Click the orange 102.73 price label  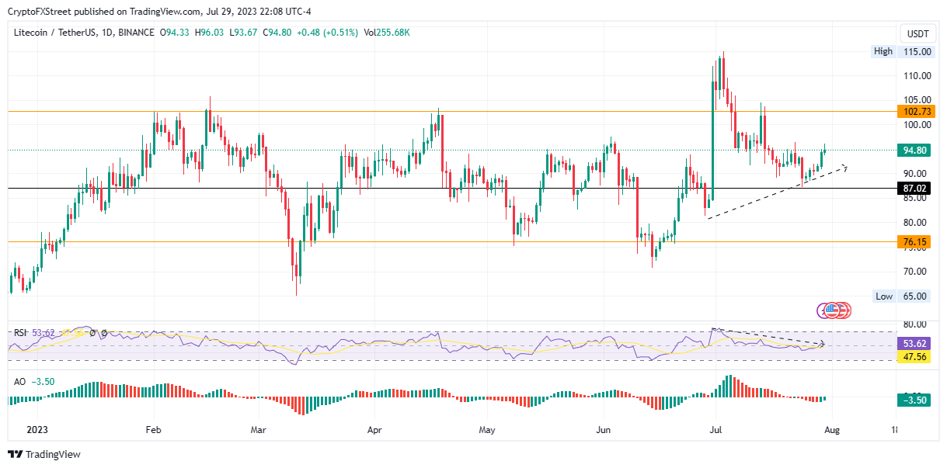914,111
